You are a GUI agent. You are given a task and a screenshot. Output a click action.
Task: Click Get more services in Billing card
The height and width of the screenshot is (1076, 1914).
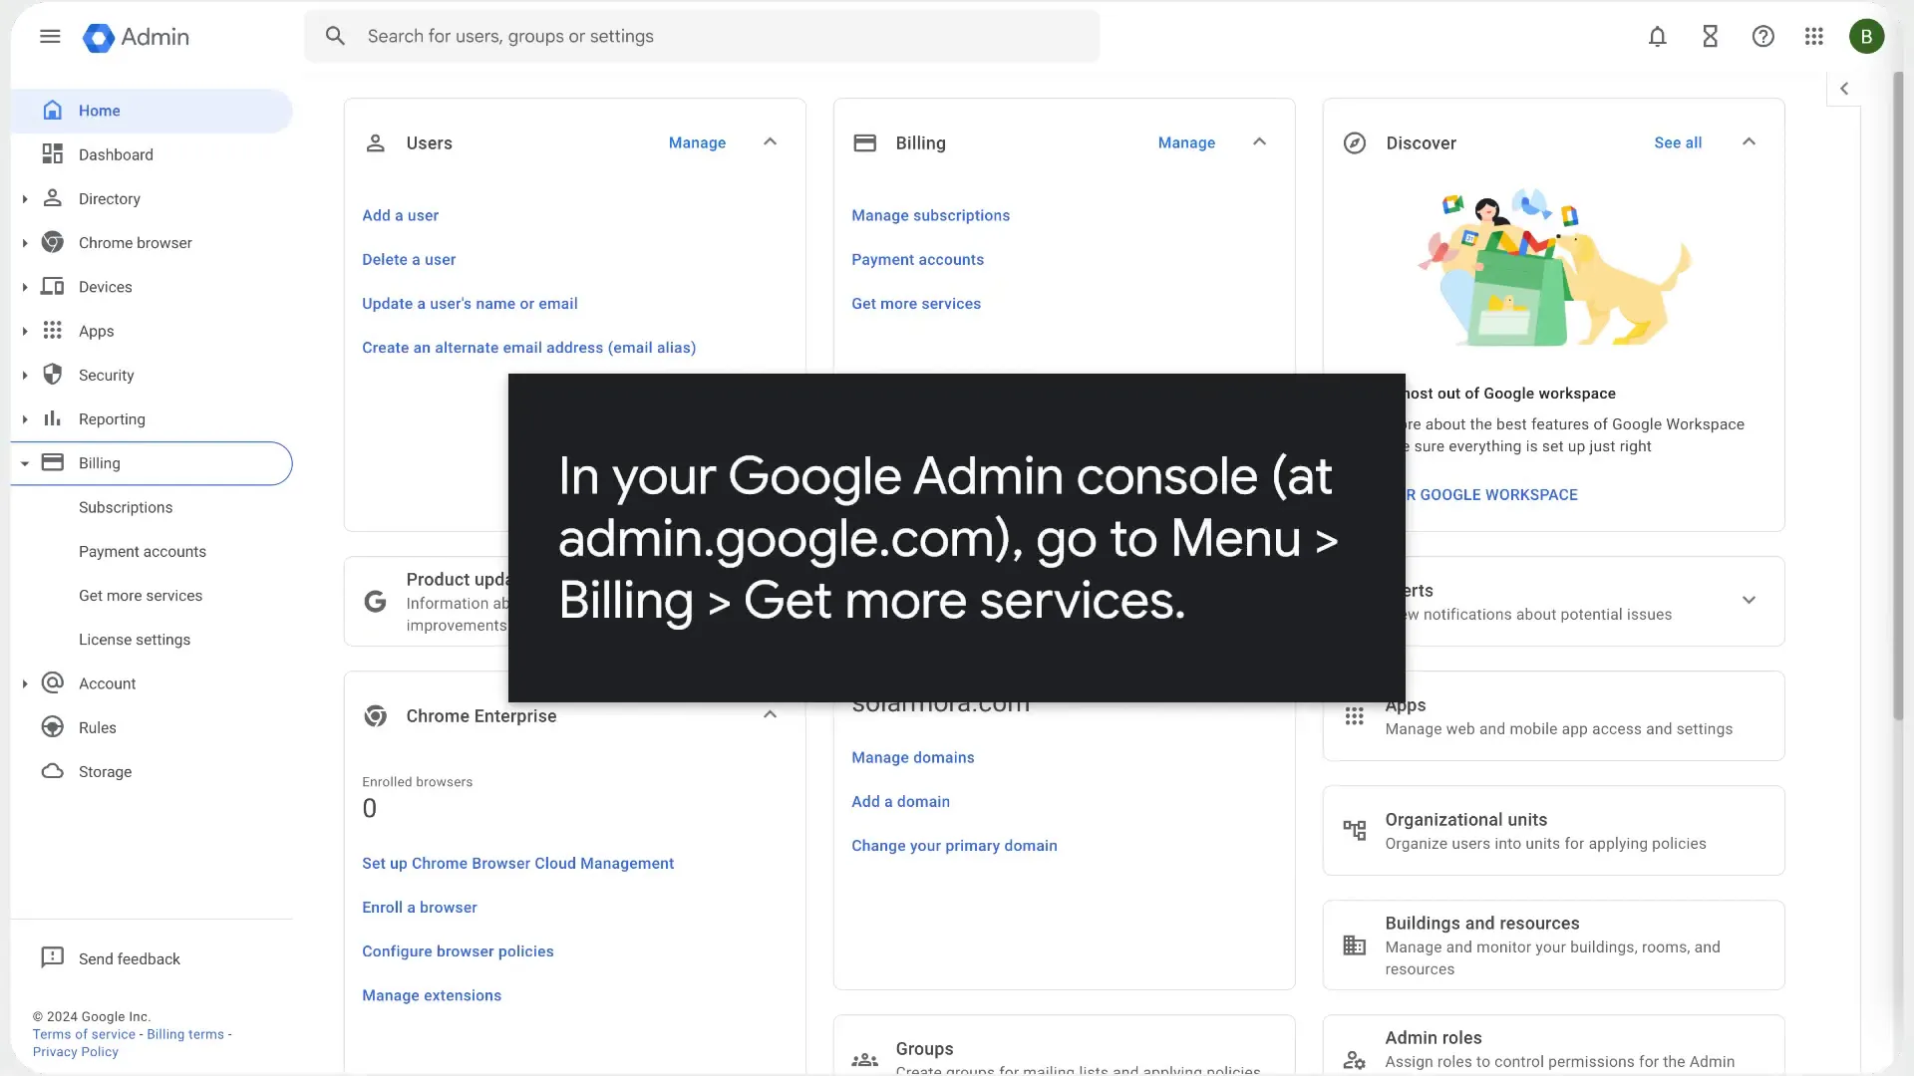click(x=916, y=304)
